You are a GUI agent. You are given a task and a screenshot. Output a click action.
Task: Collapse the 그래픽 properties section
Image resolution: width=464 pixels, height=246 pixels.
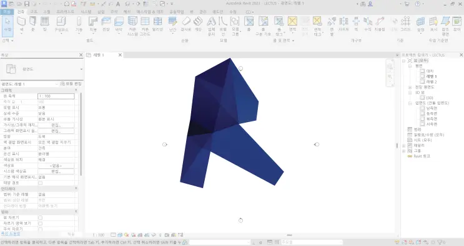tap(76, 90)
